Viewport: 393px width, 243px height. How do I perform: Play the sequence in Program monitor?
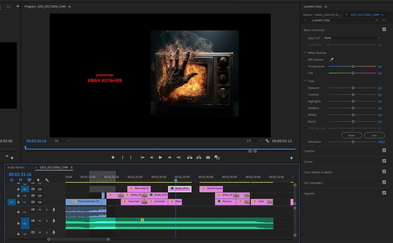pos(160,158)
